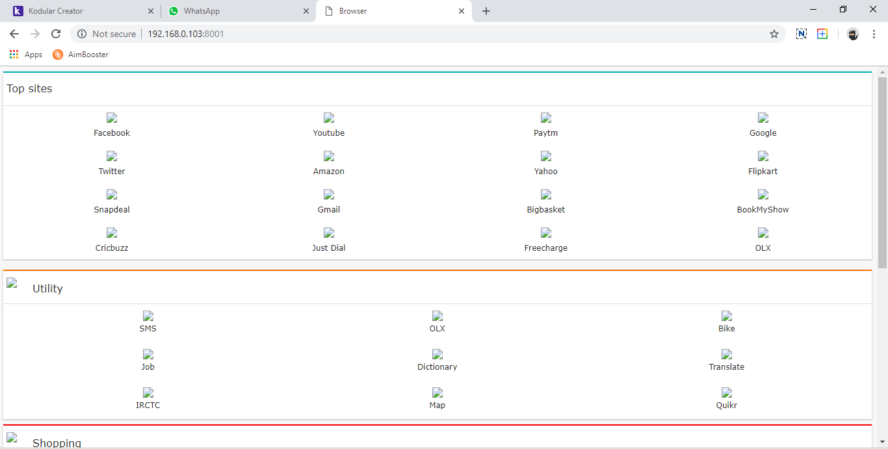Close the Browser tab
The width and height of the screenshot is (888, 449).
(x=462, y=11)
